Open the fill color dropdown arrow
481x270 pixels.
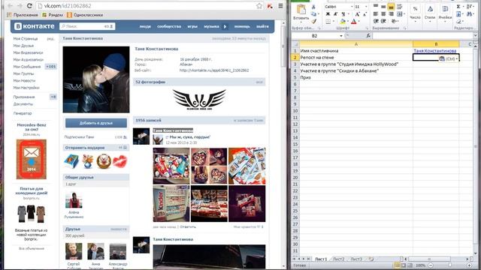point(348,22)
